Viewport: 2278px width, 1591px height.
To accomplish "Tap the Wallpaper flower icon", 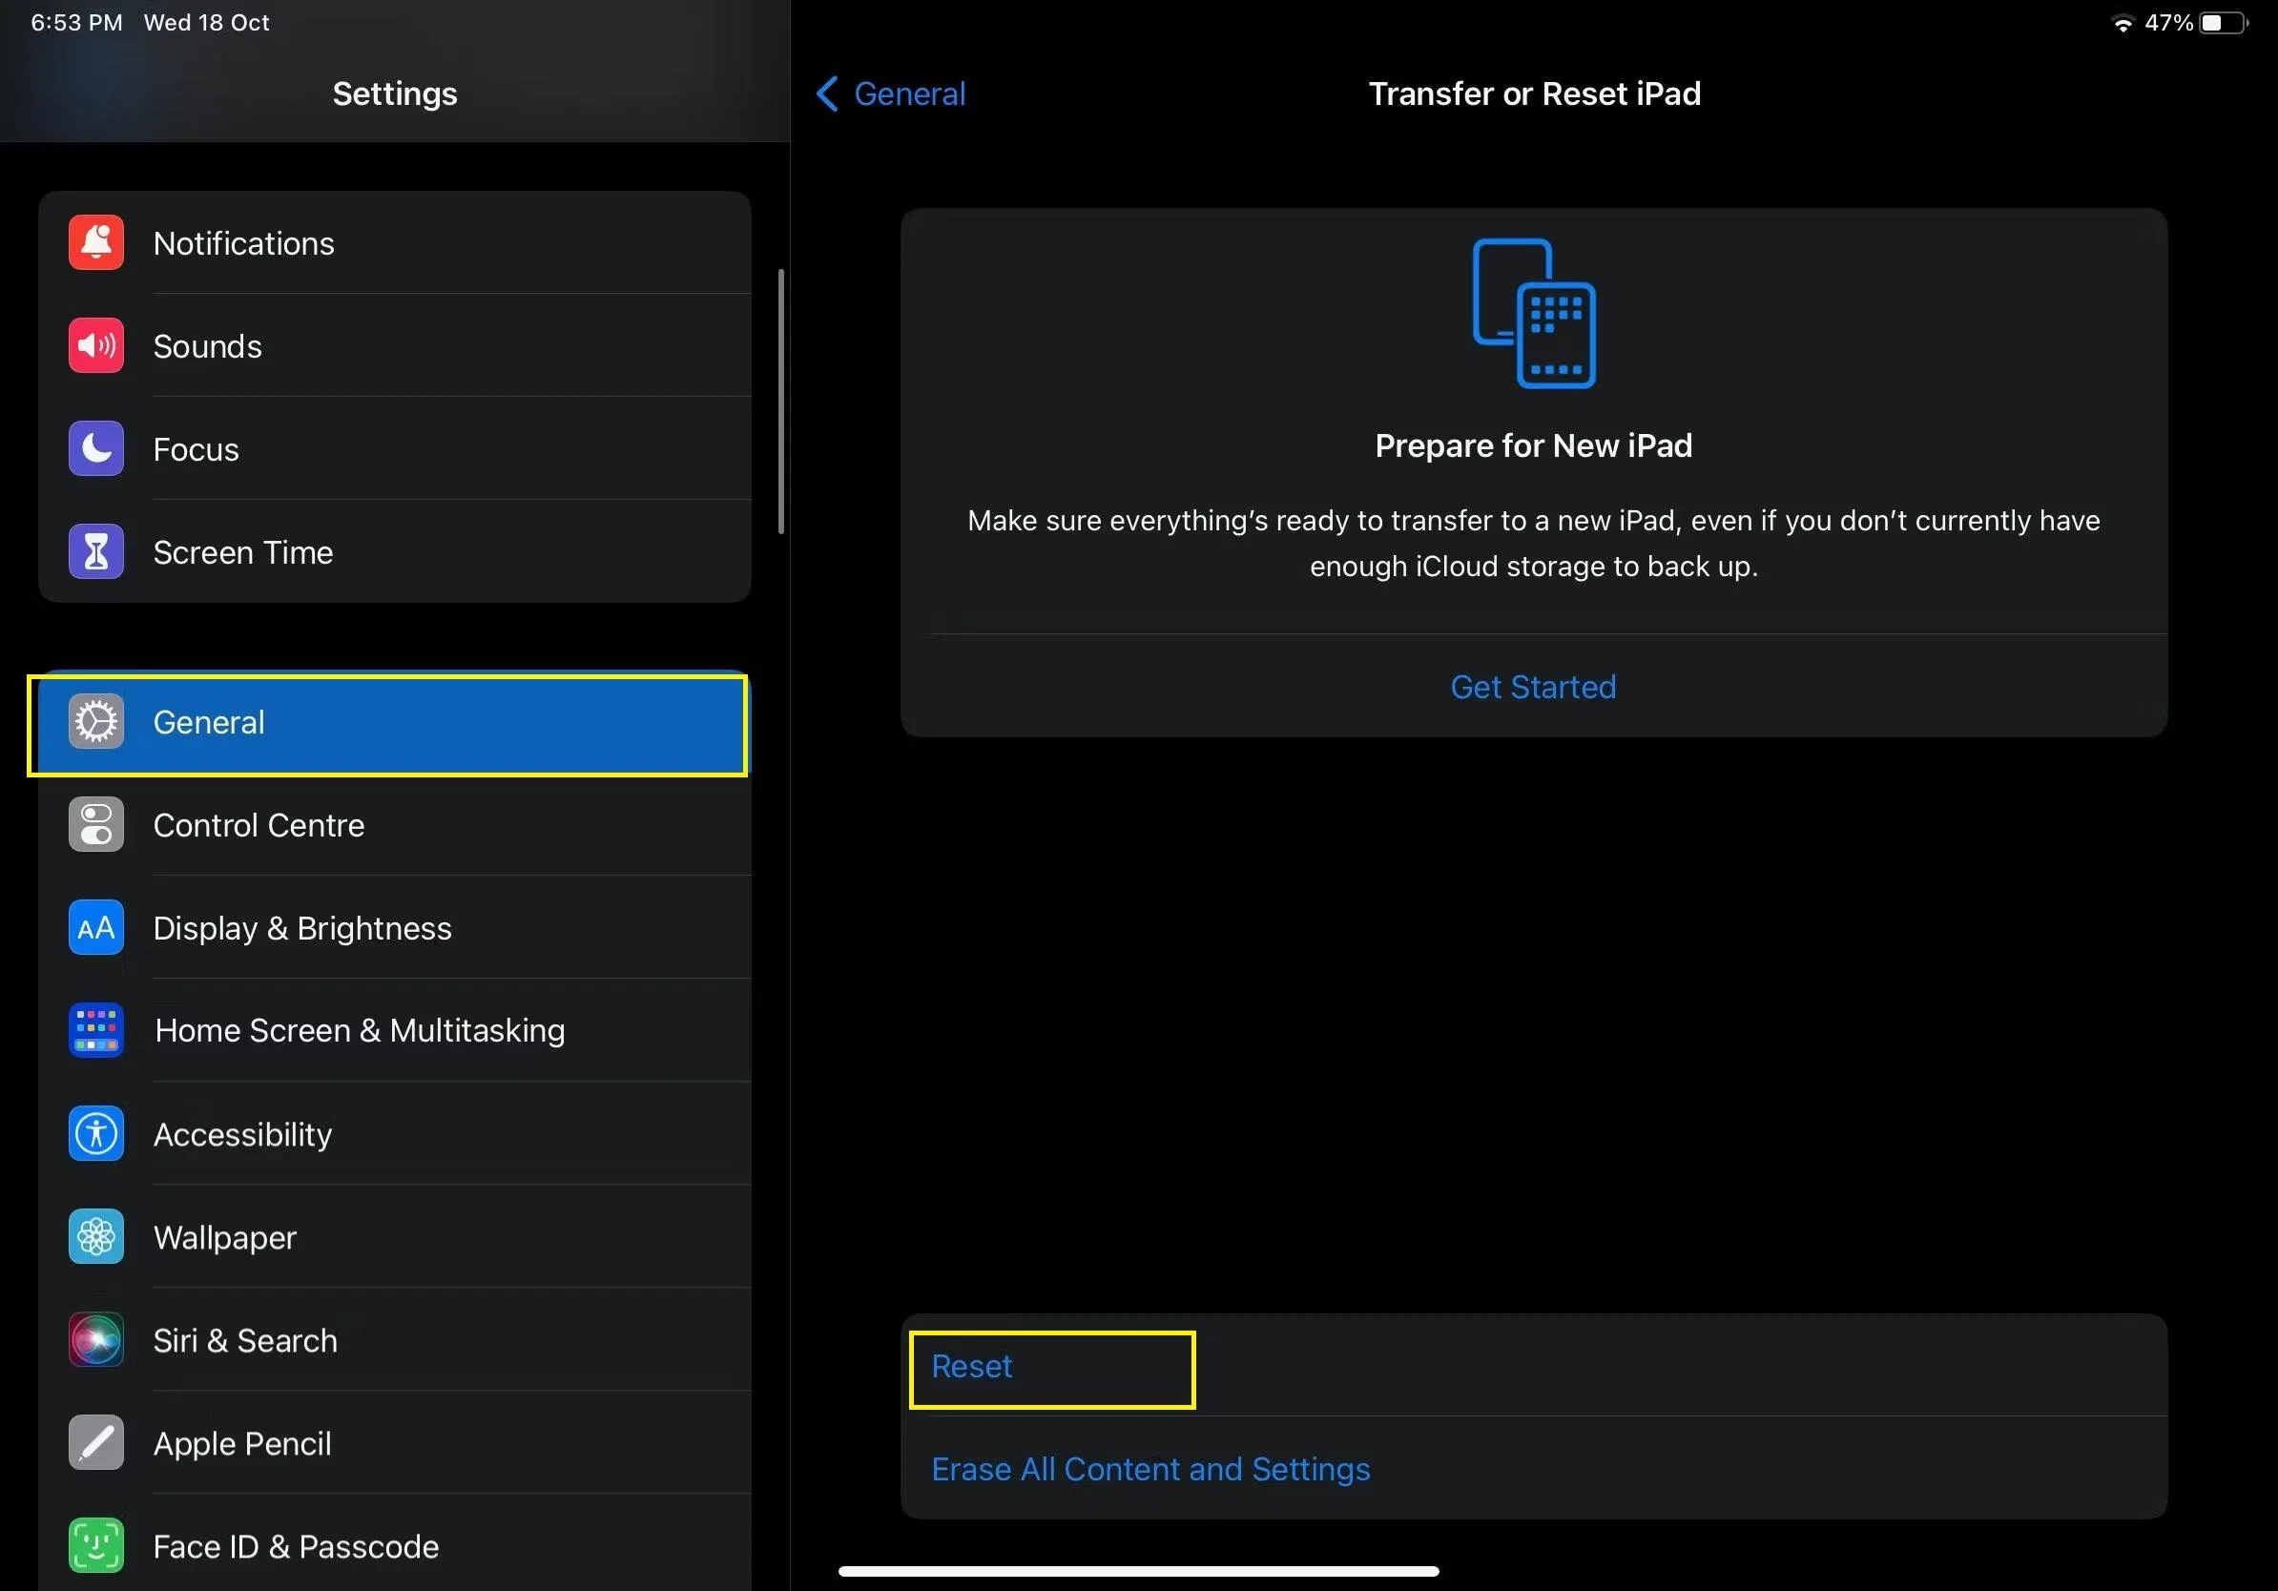I will pyautogui.click(x=96, y=1237).
